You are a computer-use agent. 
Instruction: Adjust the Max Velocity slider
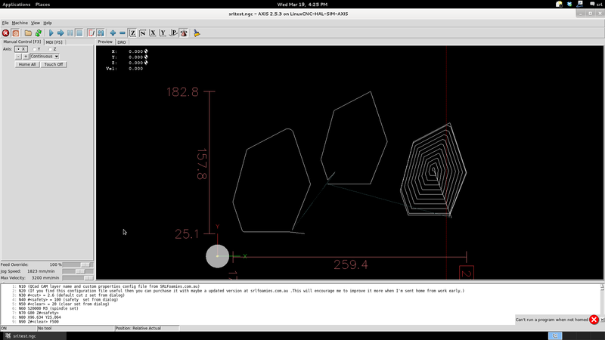click(x=78, y=278)
